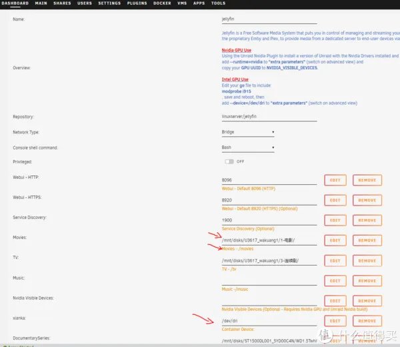Switch to the PLUGINS tab
This screenshot has width=400, height=347.
[x=137, y=3]
